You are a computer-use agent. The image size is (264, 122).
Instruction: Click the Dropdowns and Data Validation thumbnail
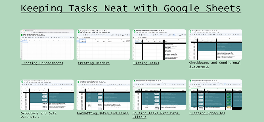[47, 95]
